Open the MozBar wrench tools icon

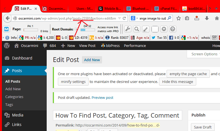(x=127, y=29)
